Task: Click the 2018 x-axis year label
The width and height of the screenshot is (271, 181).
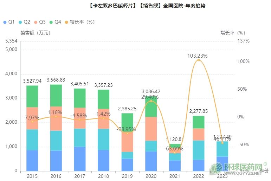Action: 103,176
